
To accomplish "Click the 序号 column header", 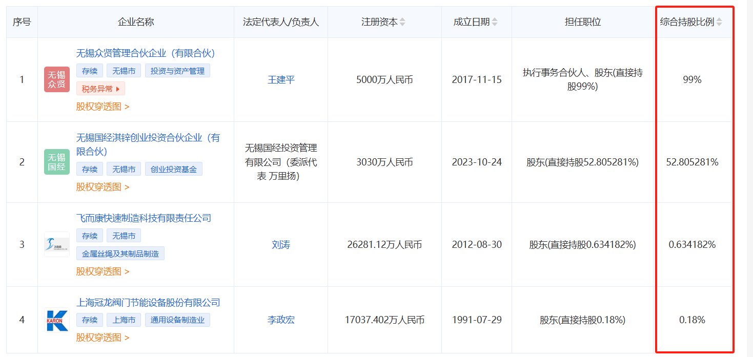I will [22, 22].
